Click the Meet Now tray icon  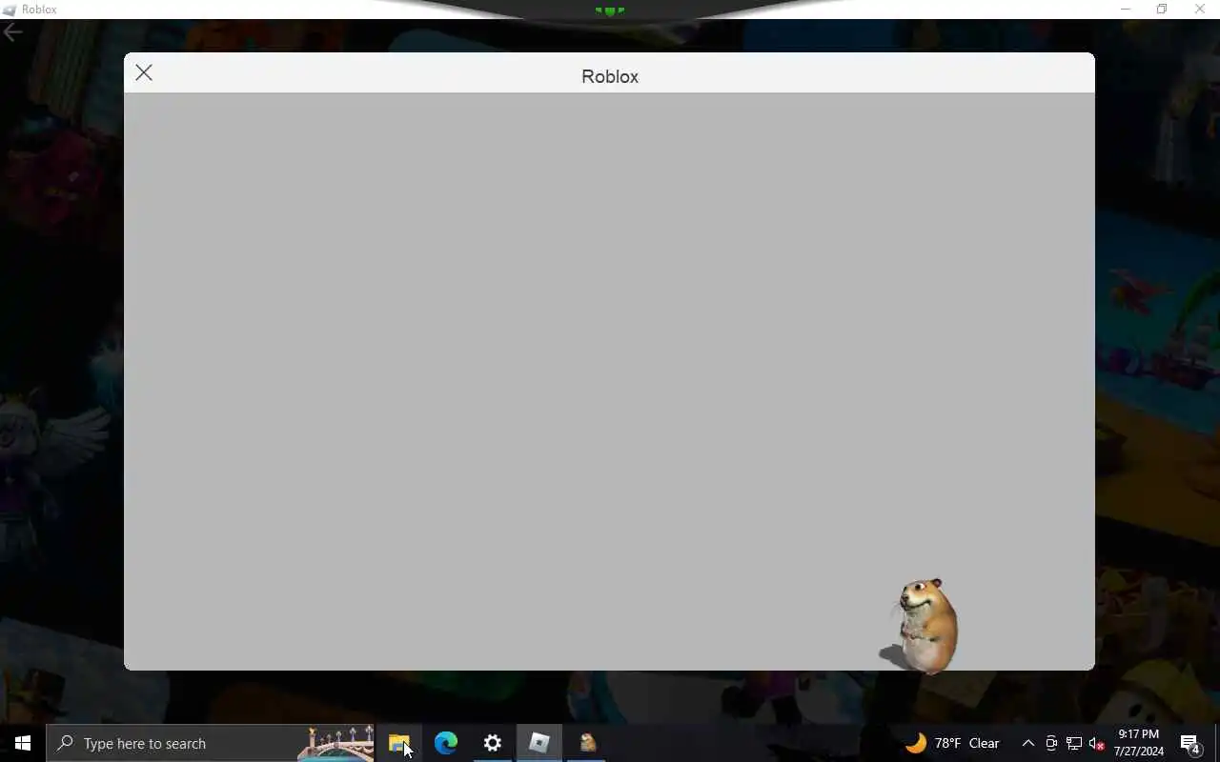tap(1051, 743)
